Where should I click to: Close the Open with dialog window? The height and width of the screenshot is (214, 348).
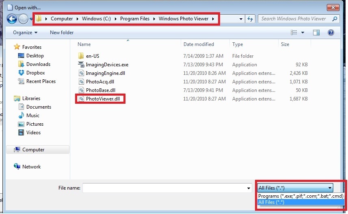(x=333, y=8)
